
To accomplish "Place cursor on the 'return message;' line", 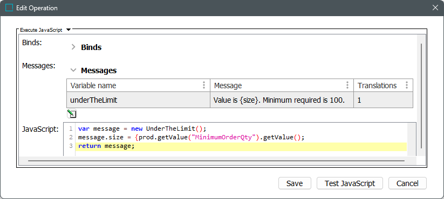I will 241,146.
